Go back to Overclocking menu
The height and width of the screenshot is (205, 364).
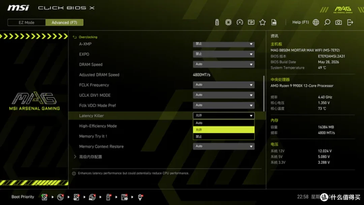(88, 37)
